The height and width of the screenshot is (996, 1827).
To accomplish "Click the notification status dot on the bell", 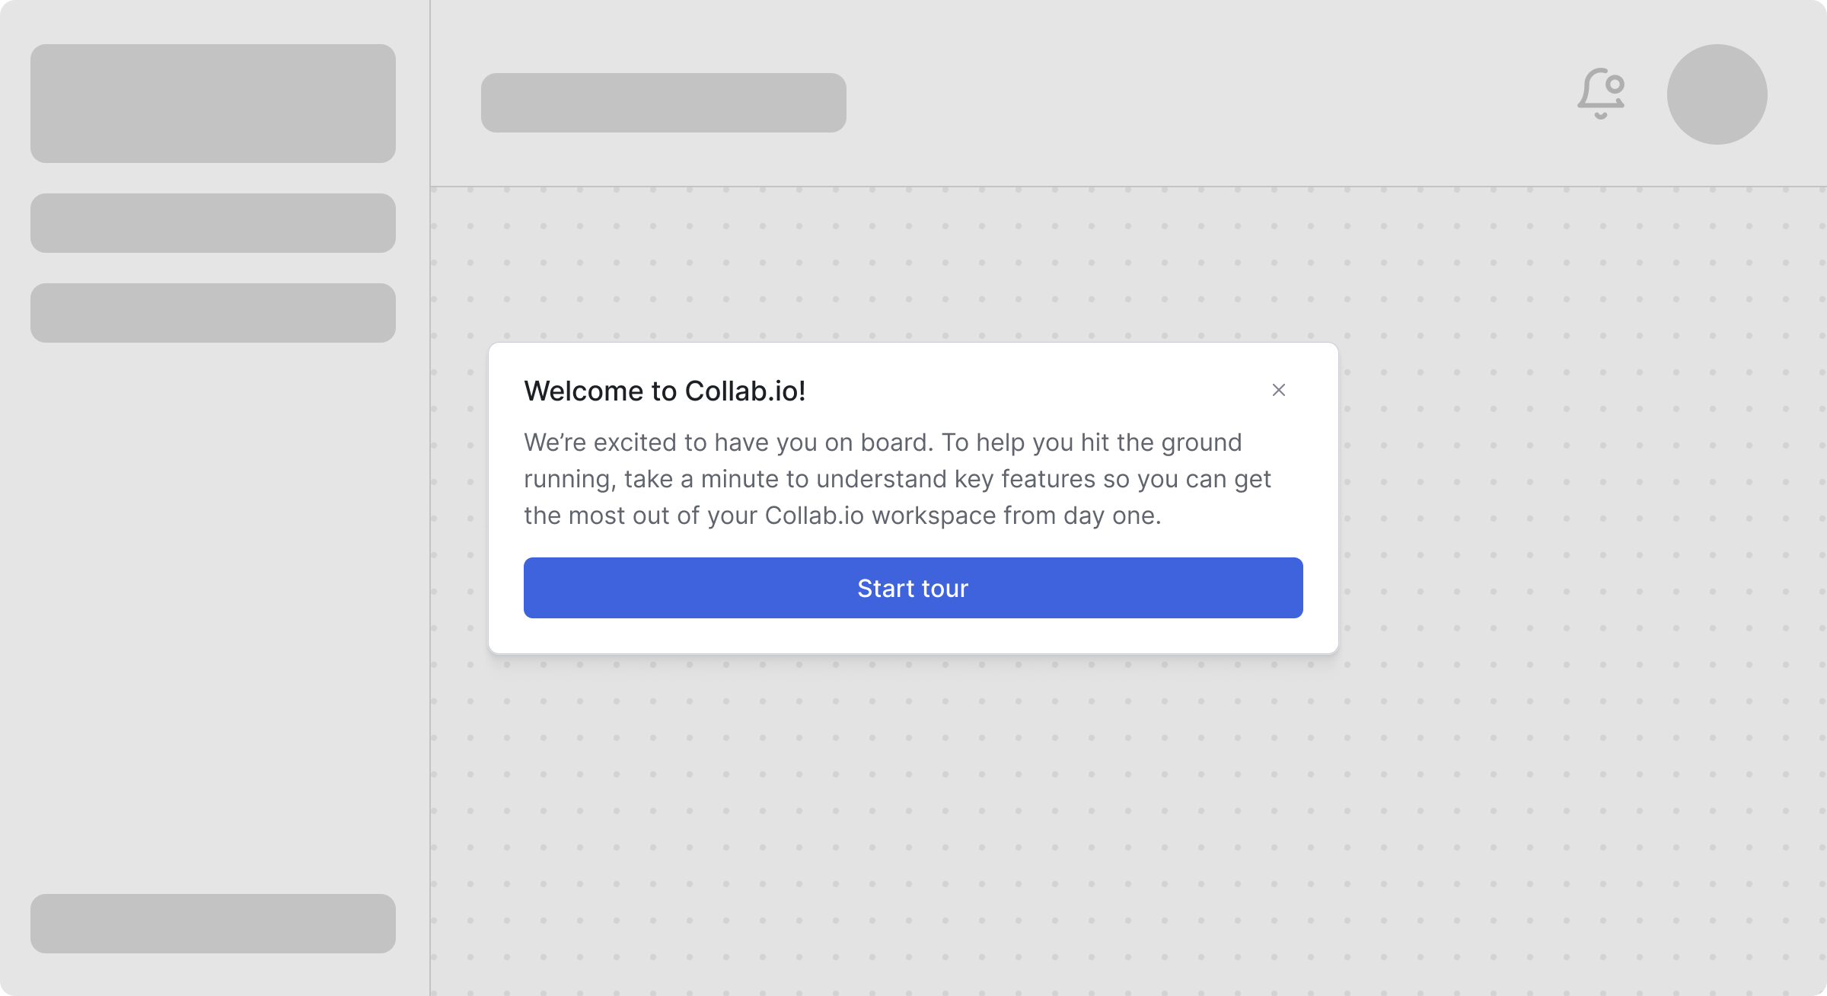I will pyautogui.click(x=1614, y=85).
